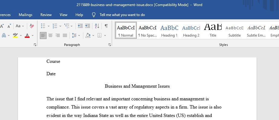The width and height of the screenshot is (279, 120).
Task: Apply the Normal style
Action: coord(126,30)
